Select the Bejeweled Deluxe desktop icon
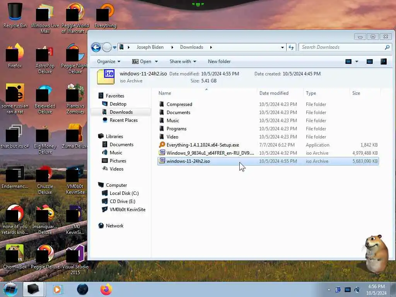This screenshot has height=297, width=396. coord(45,99)
